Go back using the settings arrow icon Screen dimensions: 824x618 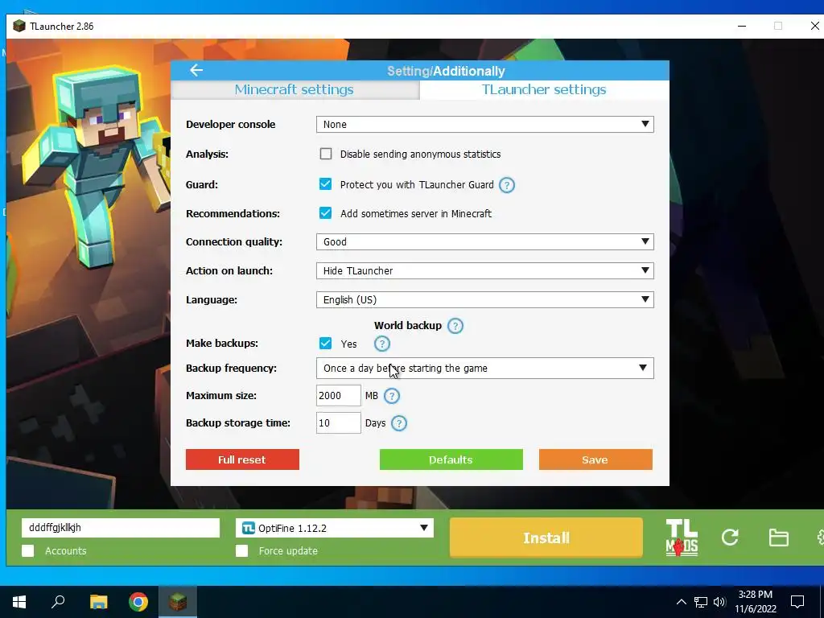click(196, 70)
